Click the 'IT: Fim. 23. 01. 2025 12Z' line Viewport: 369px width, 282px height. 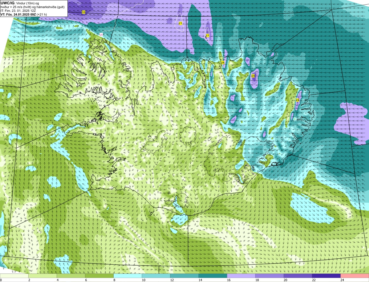pyautogui.click(x=18, y=11)
